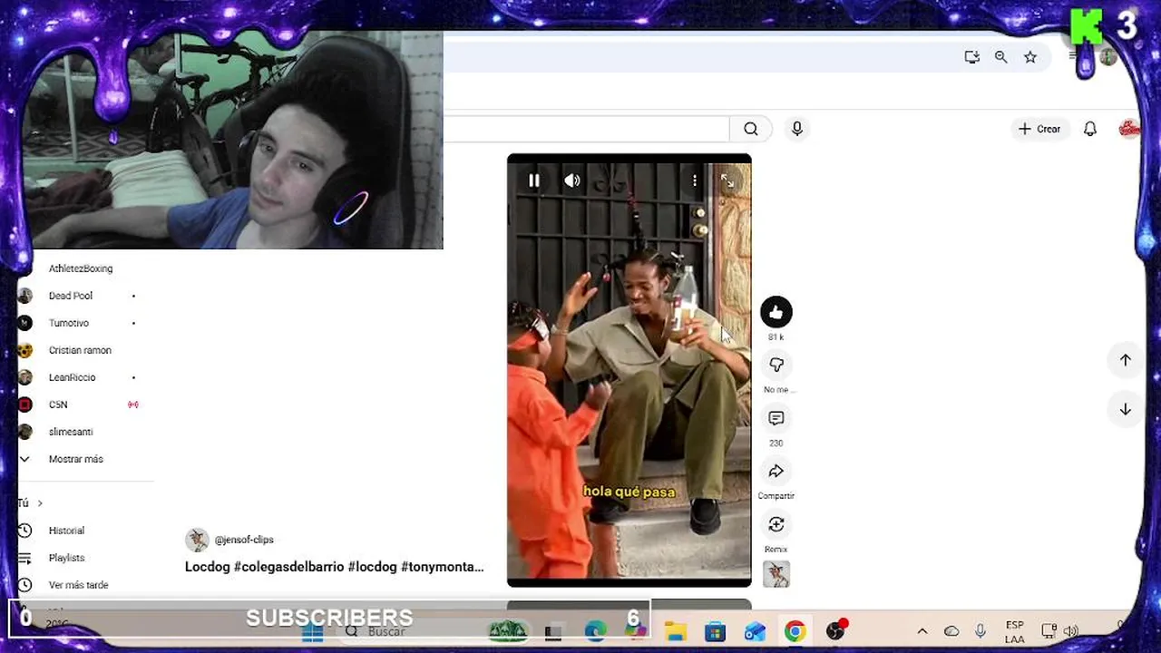Click the tray microphone icon
The width and height of the screenshot is (1161, 653).
[x=981, y=631]
